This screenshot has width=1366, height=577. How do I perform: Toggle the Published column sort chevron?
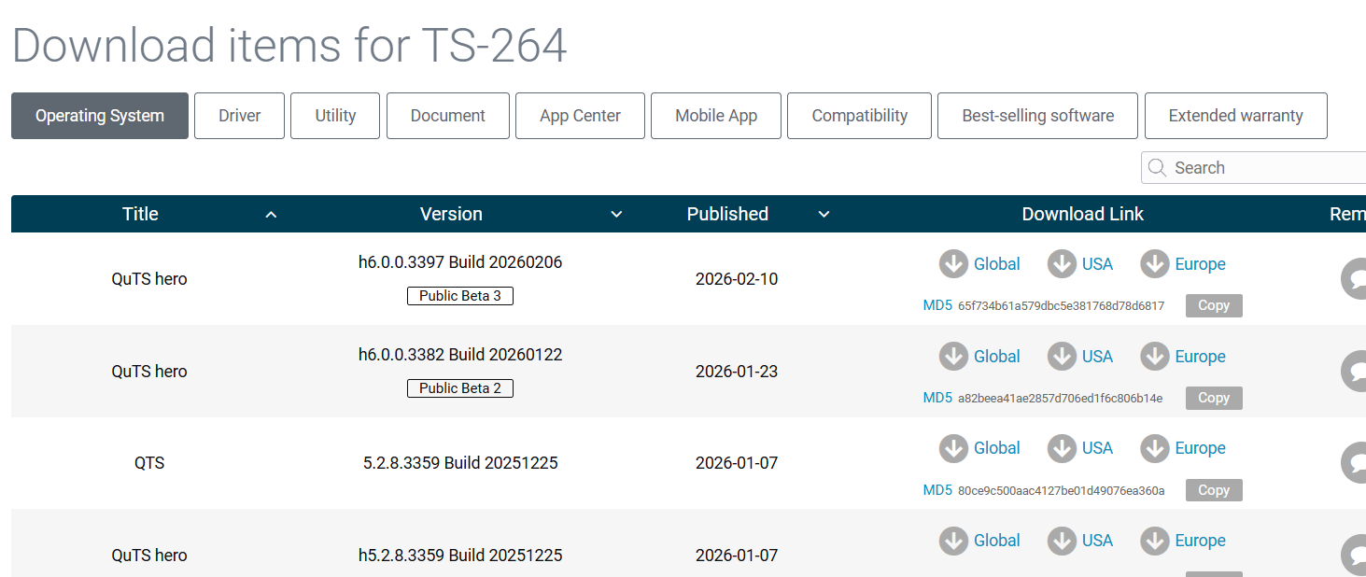click(824, 215)
